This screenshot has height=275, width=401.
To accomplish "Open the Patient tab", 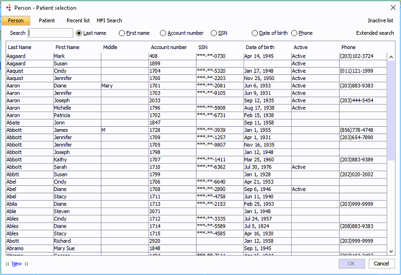I will click(47, 20).
